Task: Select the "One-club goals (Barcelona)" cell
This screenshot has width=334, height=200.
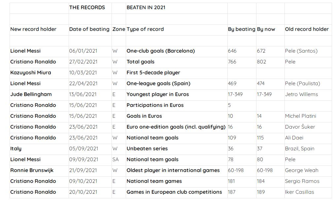Action: [x=161, y=51]
